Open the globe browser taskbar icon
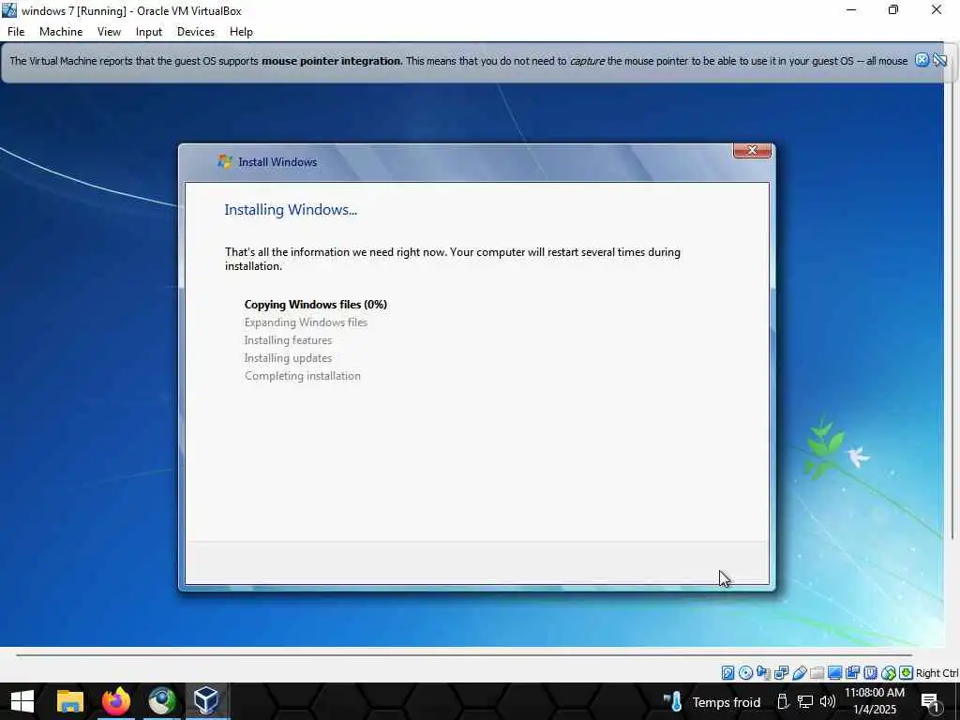960x720 pixels. (x=161, y=701)
